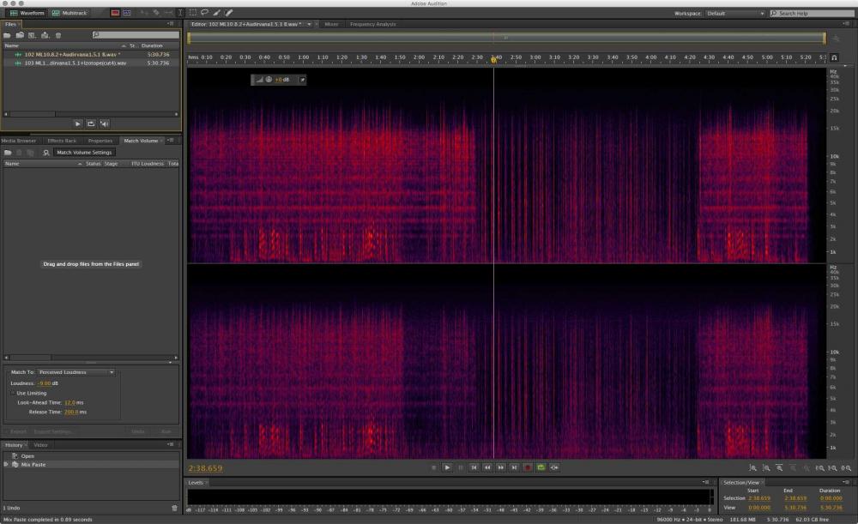Open the Workspace dropdown
This screenshot has width=858, height=524.
point(735,13)
